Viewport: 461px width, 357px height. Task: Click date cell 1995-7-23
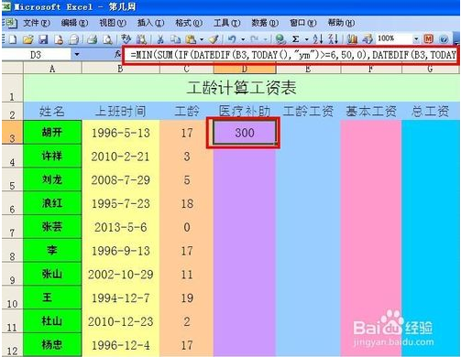click(x=120, y=203)
